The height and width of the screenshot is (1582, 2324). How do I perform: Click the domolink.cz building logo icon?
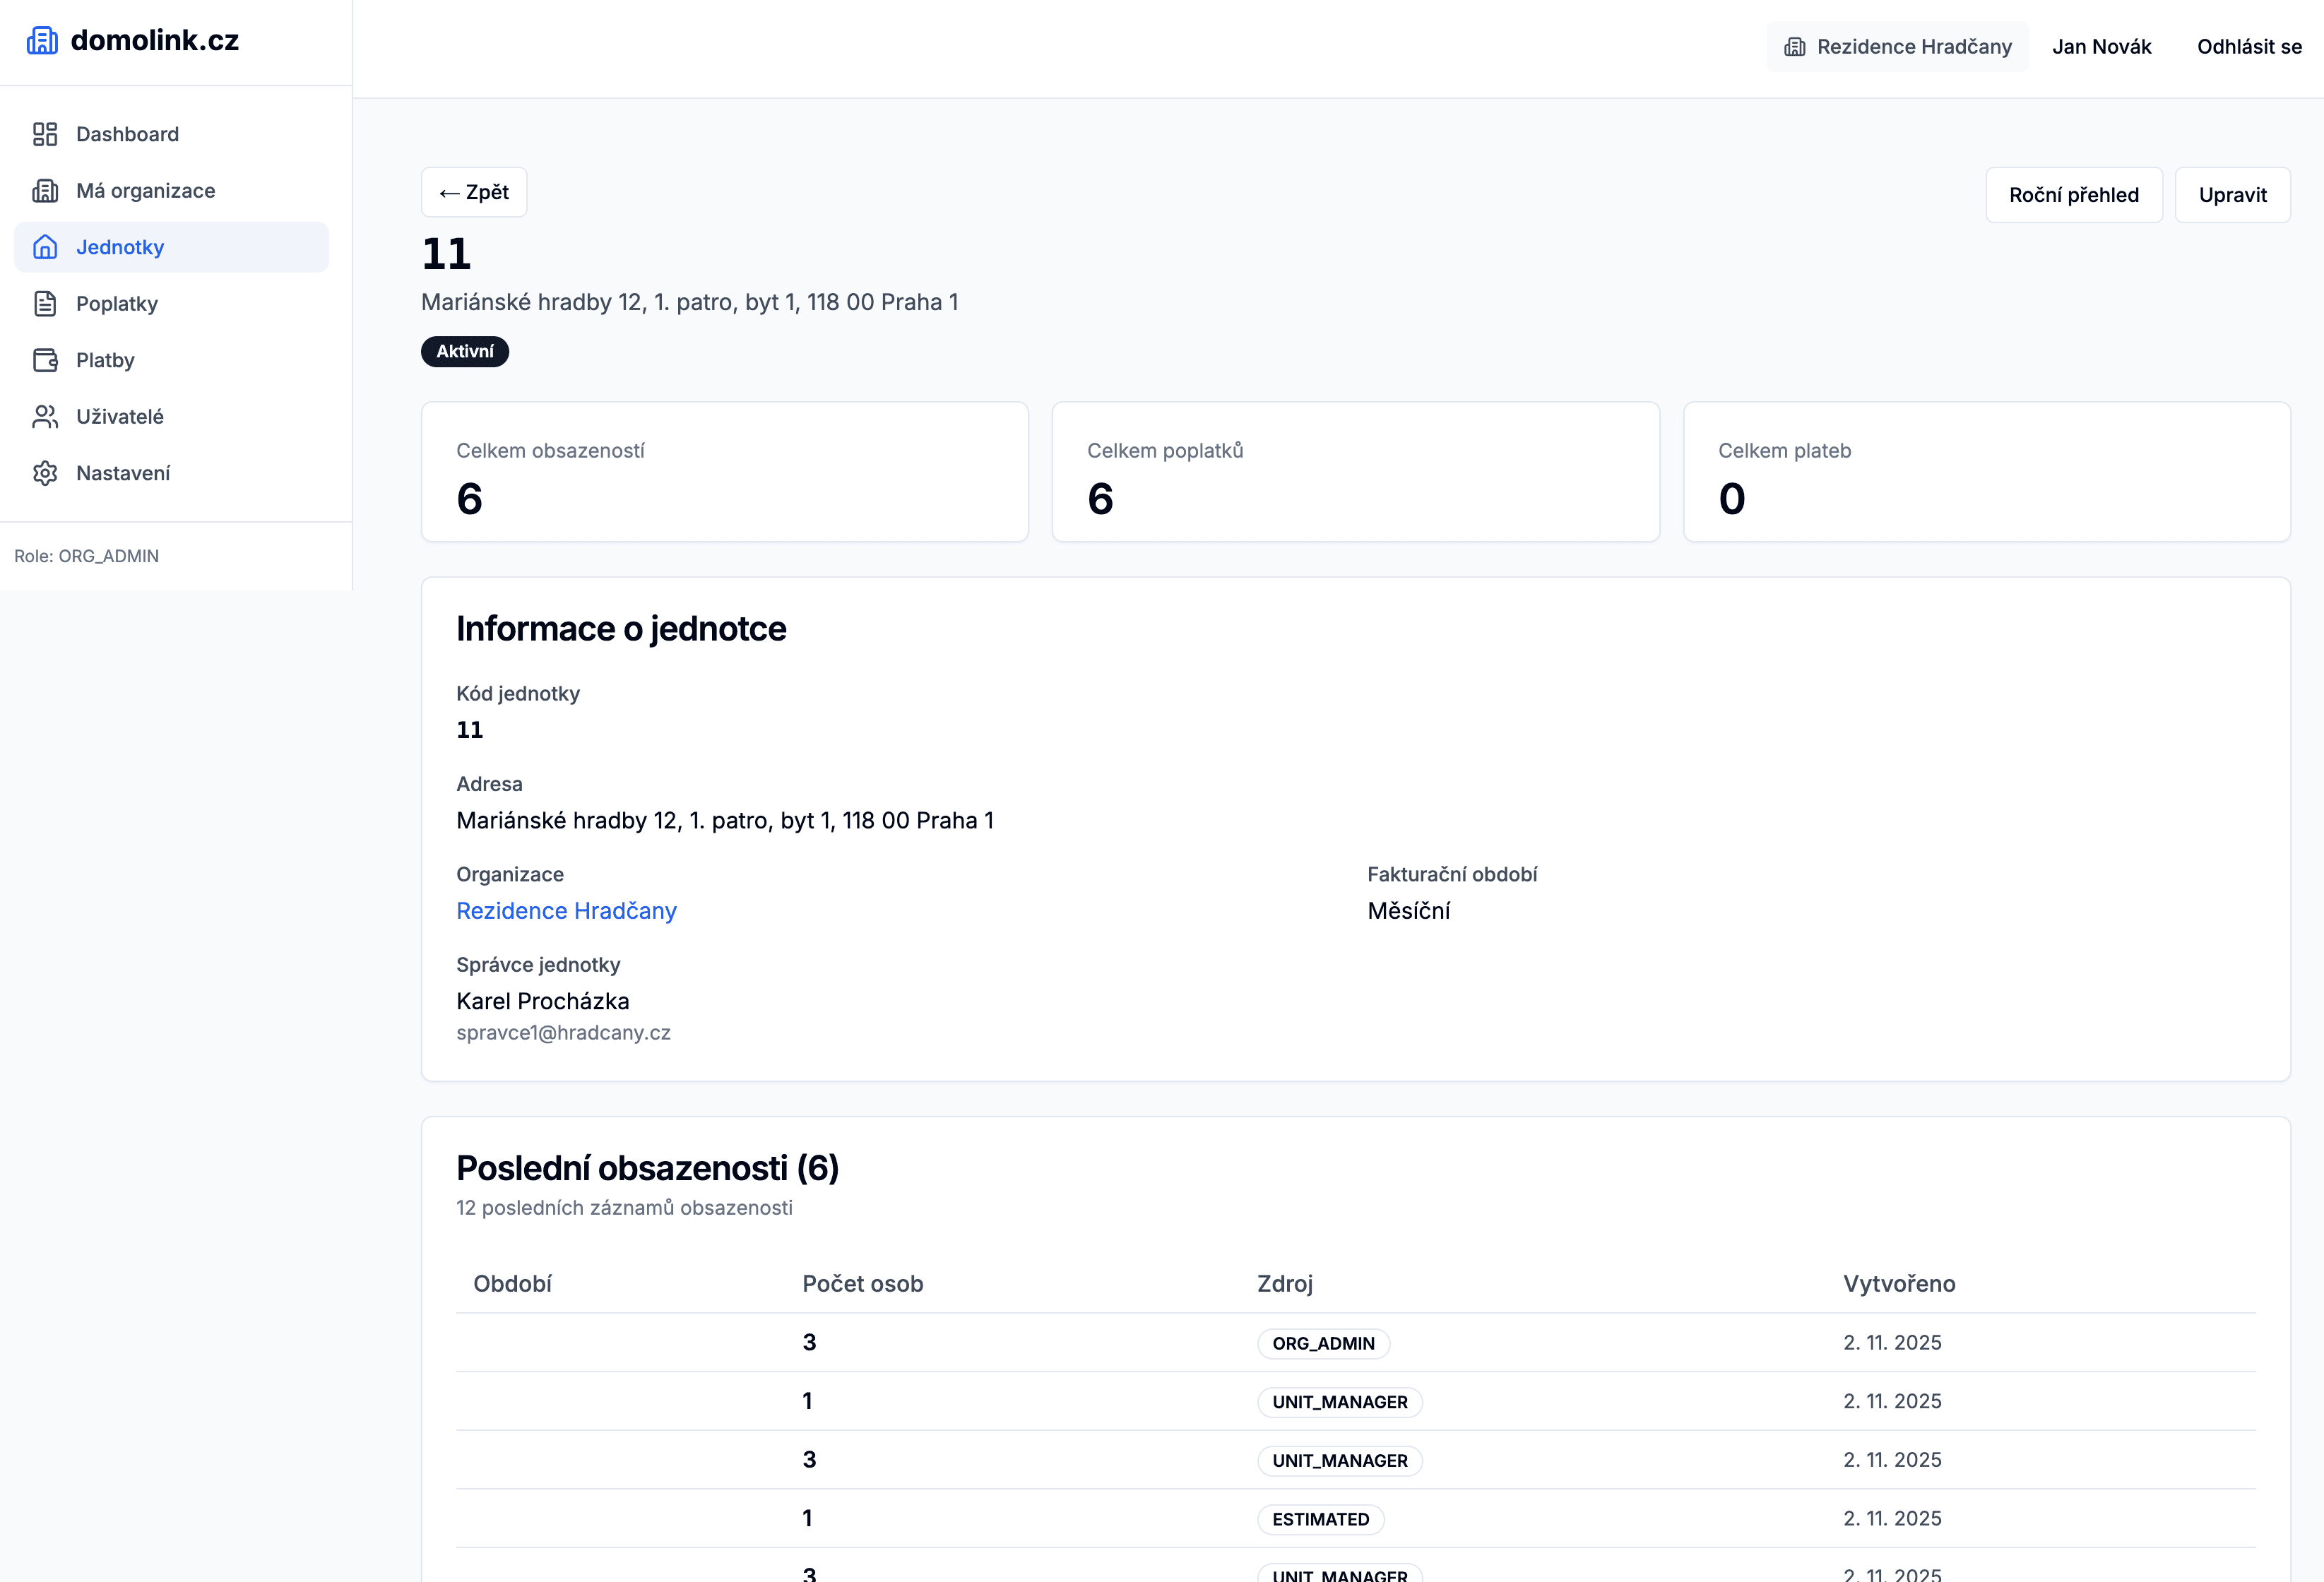tap(42, 41)
